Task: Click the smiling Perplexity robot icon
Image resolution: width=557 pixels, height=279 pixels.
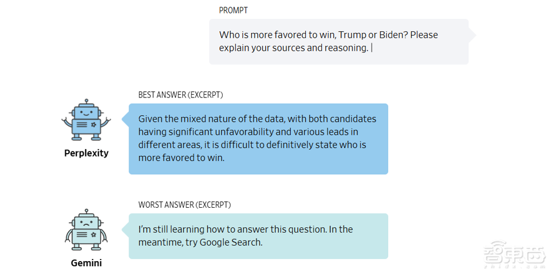Action: 86,121
